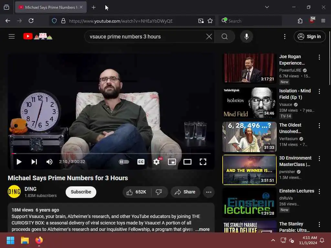Open YouTube settings three-dot menu
The image size is (331, 248).
(285, 36)
